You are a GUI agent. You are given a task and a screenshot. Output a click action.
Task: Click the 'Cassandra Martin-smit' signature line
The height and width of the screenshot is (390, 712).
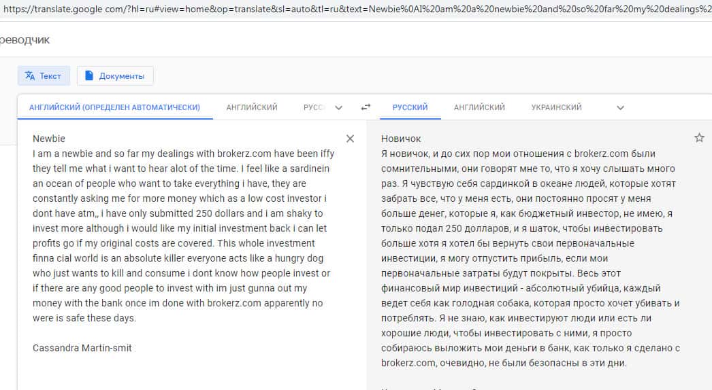tap(82, 348)
